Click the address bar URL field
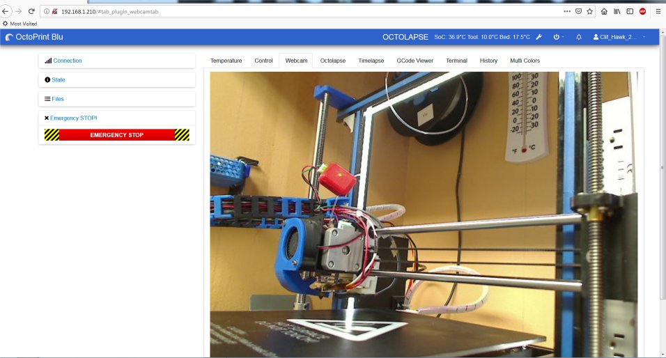 coord(279,12)
